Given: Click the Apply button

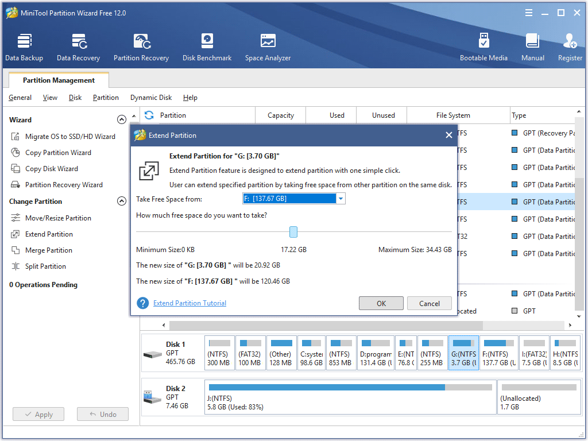Looking at the screenshot, I should pos(38,415).
